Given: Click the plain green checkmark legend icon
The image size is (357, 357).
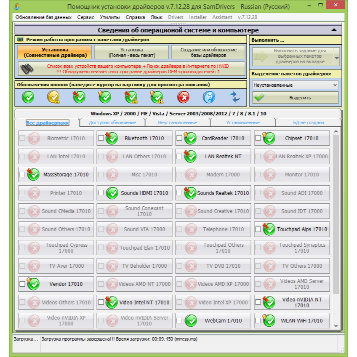Looking at the screenshot, I should [28, 97].
